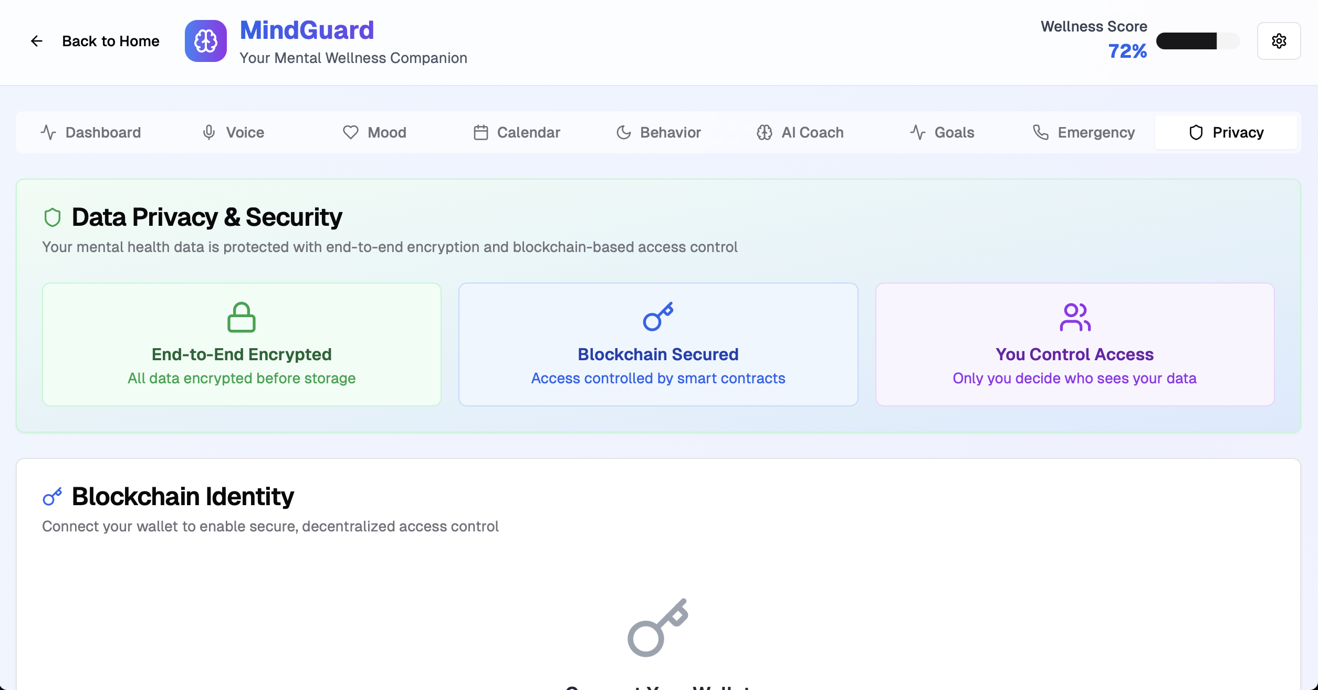Select the AI Coach brain icon
The width and height of the screenshot is (1318, 690).
(x=764, y=132)
